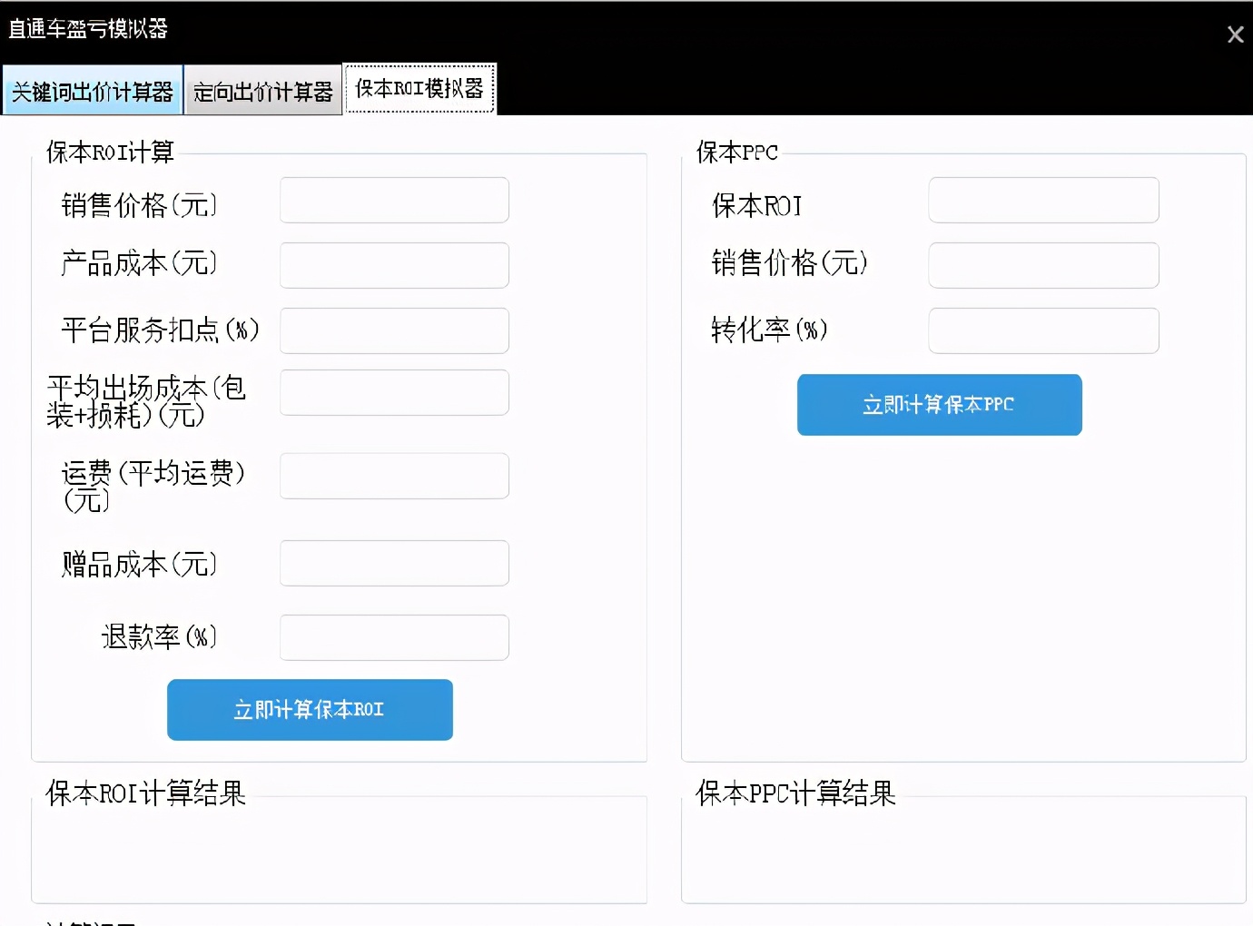This screenshot has height=926, width=1253.
Task: Click the 运费(平均运费) input field
Action: (394, 475)
